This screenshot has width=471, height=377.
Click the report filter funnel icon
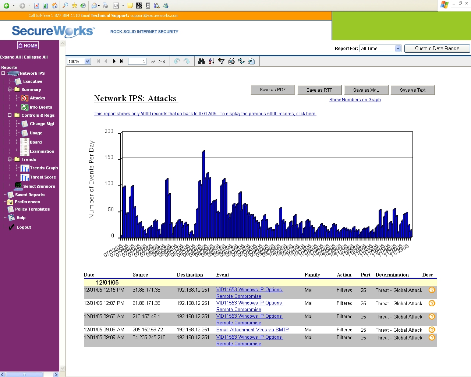click(221, 61)
